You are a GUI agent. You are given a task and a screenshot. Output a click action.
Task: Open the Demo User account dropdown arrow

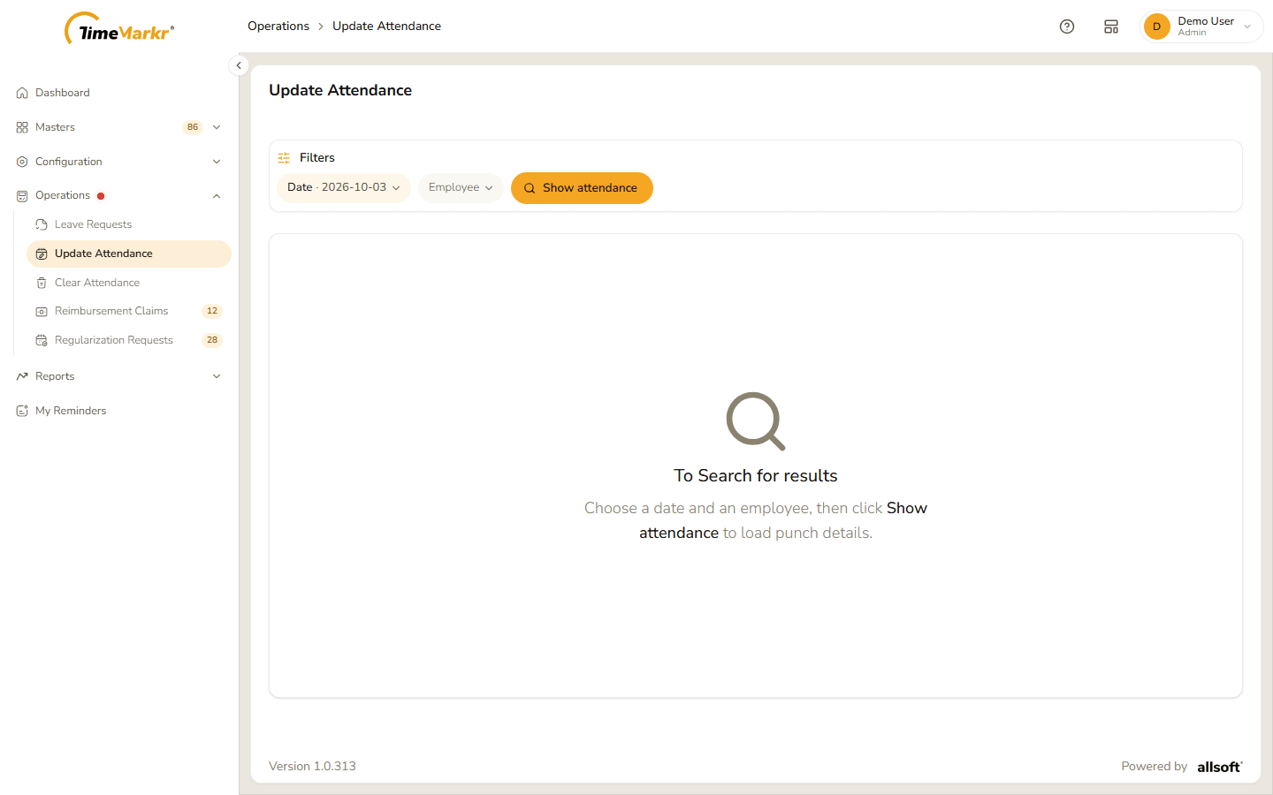(x=1247, y=26)
